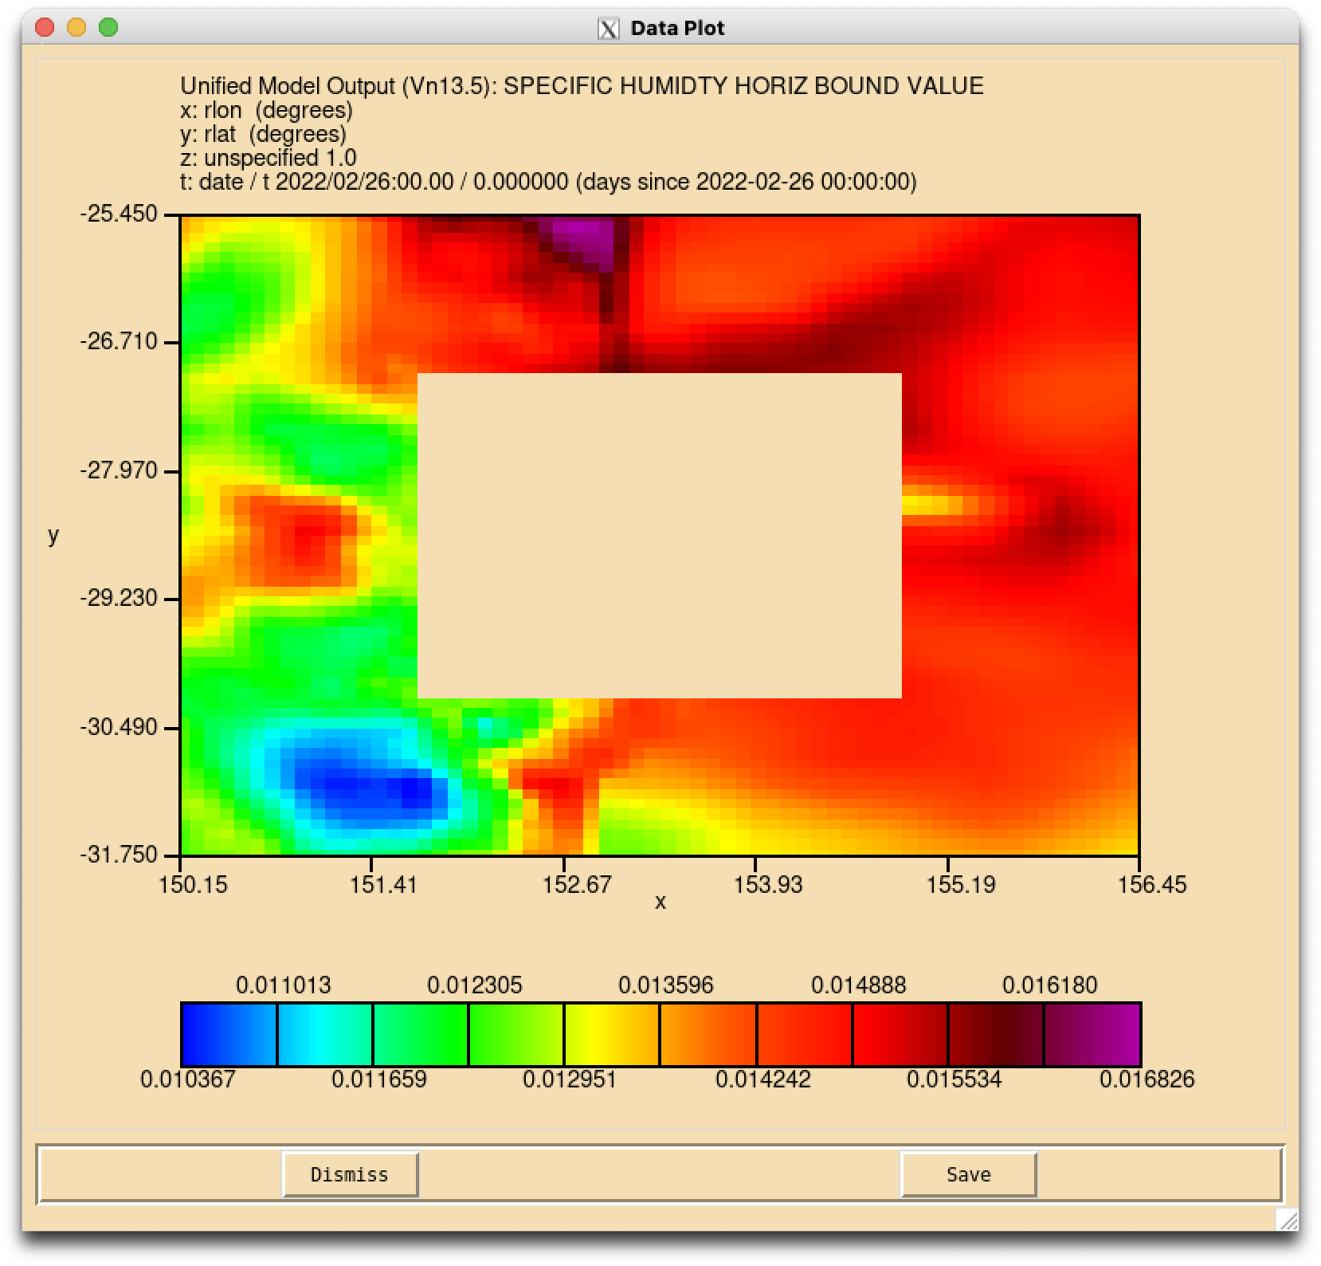Click colorbar label 0.016180
This screenshot has width=1321, height=1266.
(x=1049, y=985)
